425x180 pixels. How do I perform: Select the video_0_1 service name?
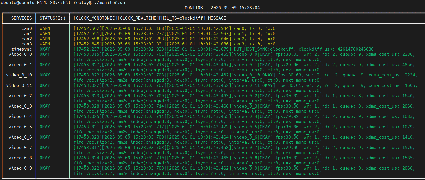[x=20, y=65]
